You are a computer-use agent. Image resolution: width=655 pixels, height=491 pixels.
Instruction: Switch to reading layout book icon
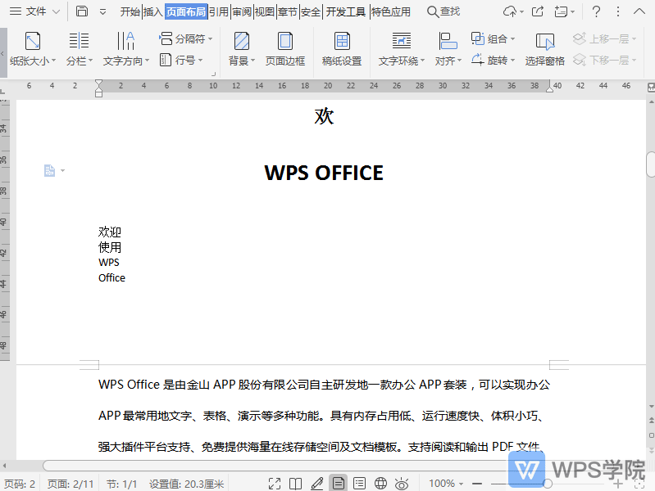click(296, 484)
